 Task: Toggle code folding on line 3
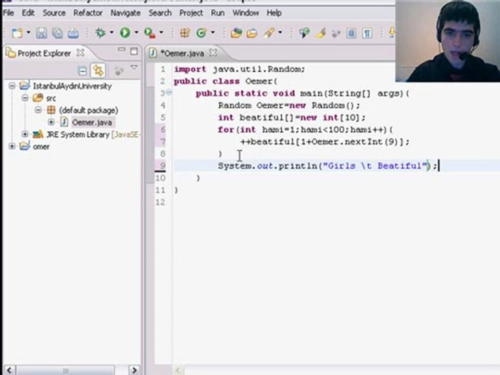(x=169, y=93)
